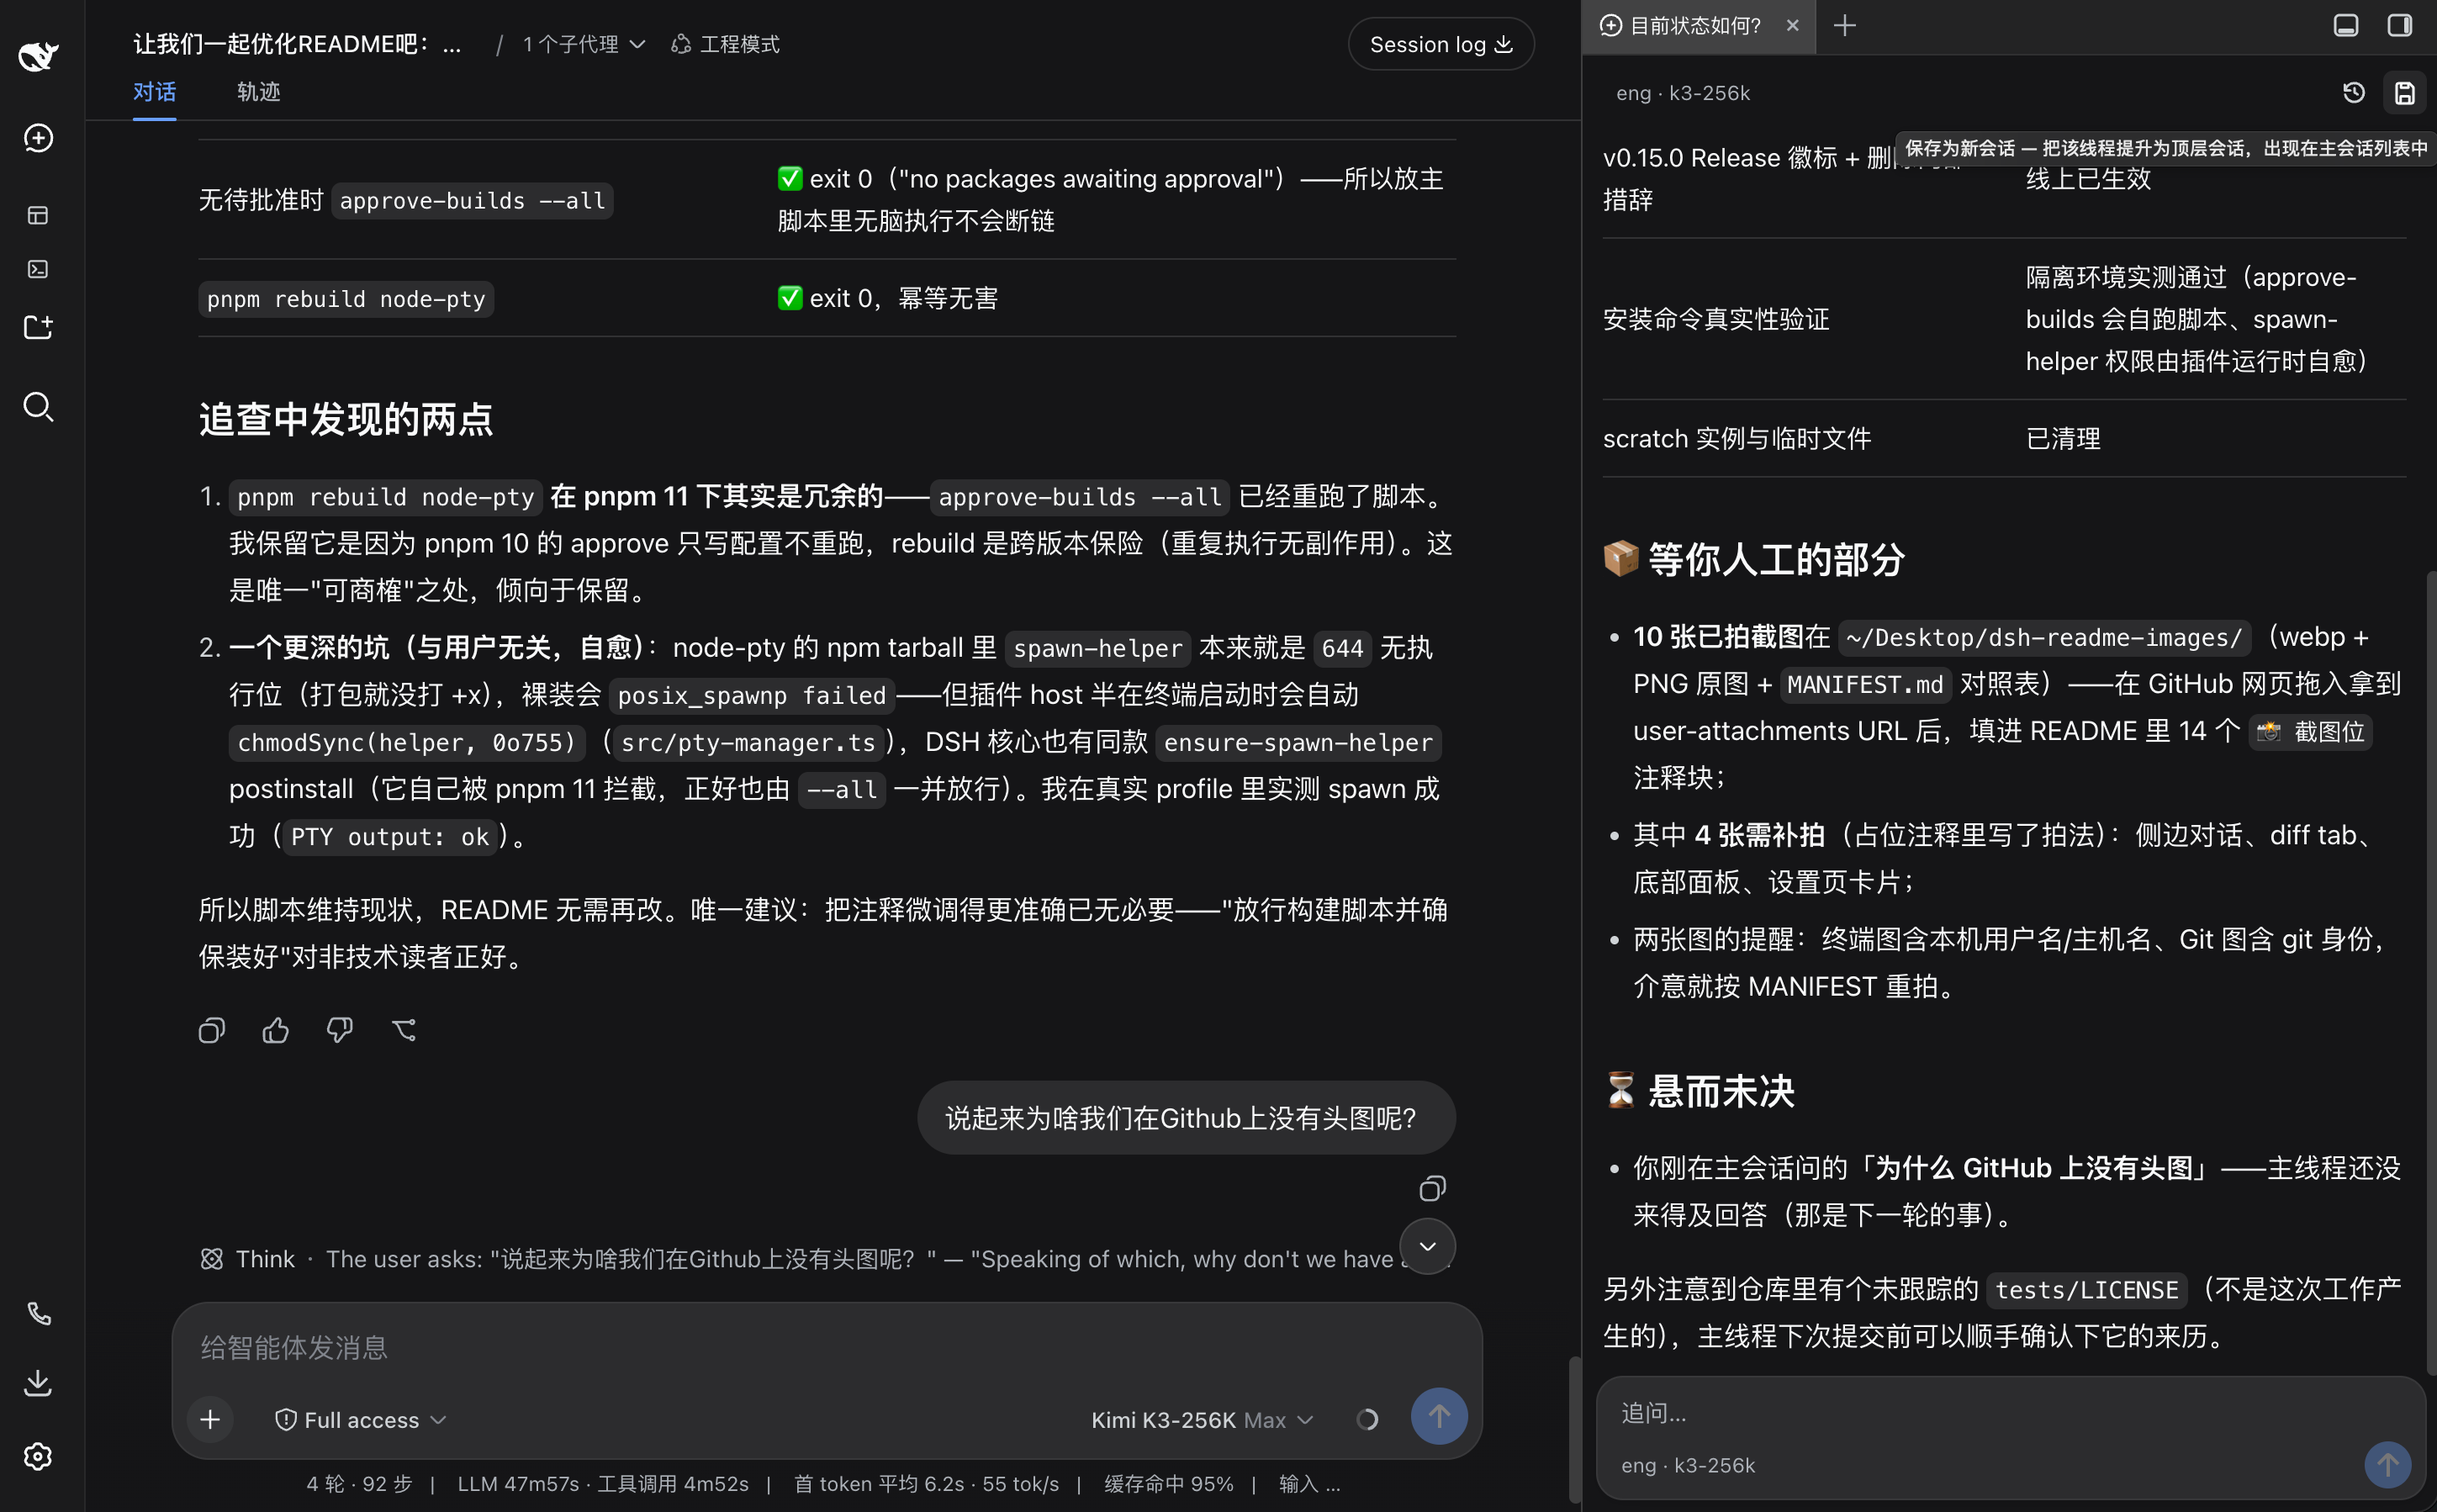Open history icon in side thread header
2437x1512 pixels.
tap(2354, 93)
